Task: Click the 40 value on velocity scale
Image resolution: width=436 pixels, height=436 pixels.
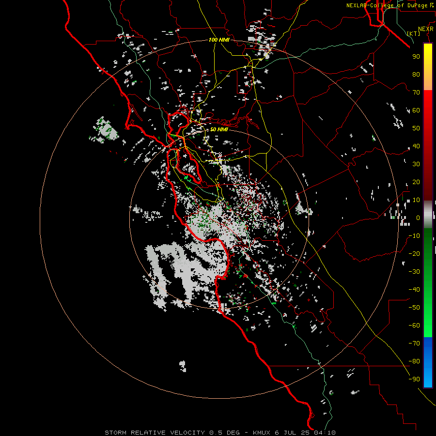Action: [416, 146]
